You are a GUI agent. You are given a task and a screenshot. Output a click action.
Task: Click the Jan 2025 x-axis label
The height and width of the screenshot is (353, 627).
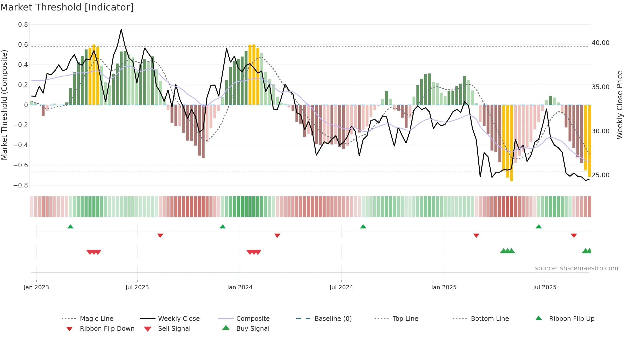click(x=444, y=287)
